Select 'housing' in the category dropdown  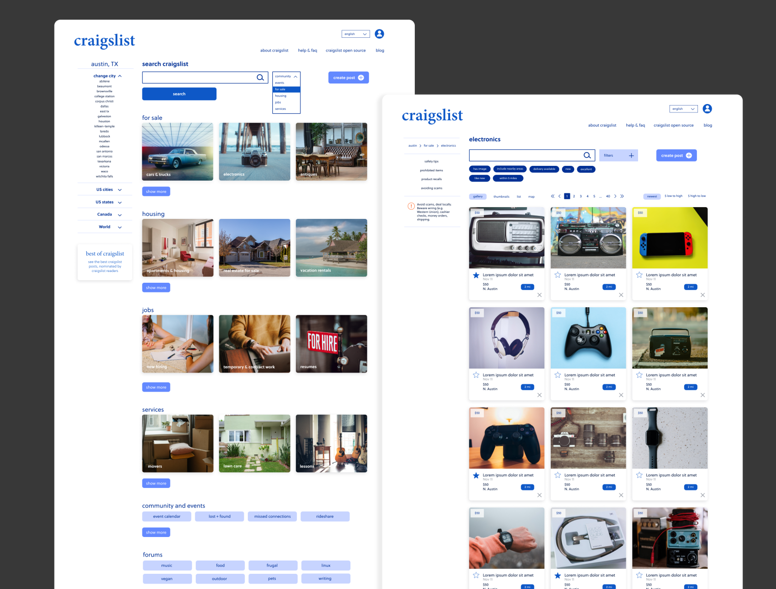click(286, 96)
